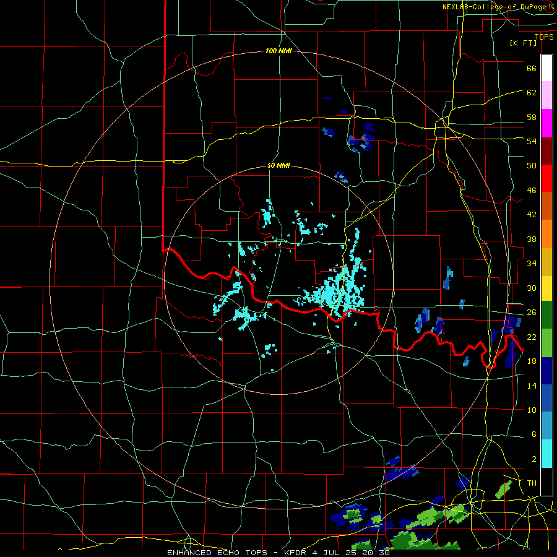The height and width of the screenshot is (557, 557).
Task: Click the '50 NMI' range ring label
Action: click(278, 165)
